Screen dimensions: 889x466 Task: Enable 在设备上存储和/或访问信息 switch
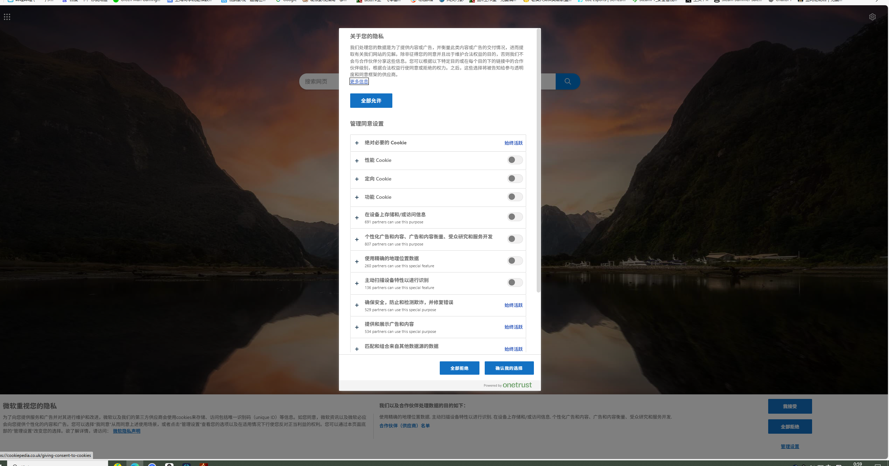point(515,217)
